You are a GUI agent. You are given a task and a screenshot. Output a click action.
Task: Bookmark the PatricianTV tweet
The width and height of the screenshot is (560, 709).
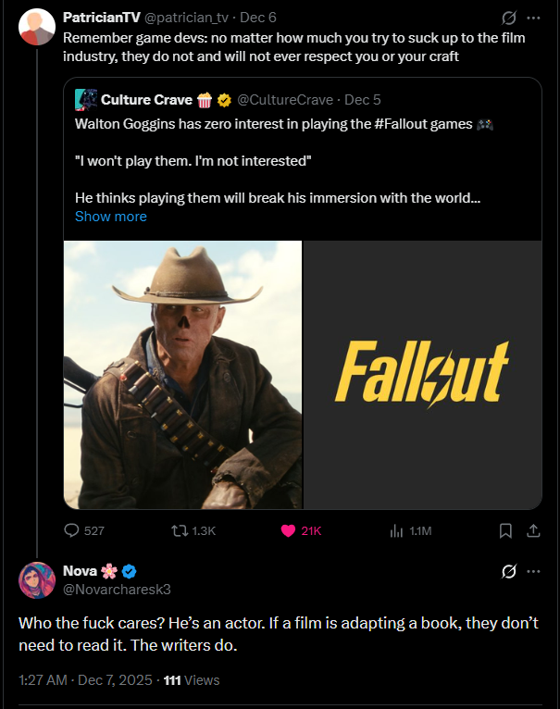[505, 531]
